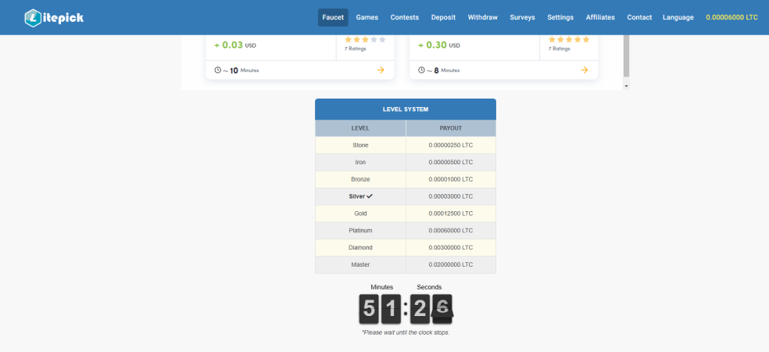Select the Platinum level cell

[360, 230]
